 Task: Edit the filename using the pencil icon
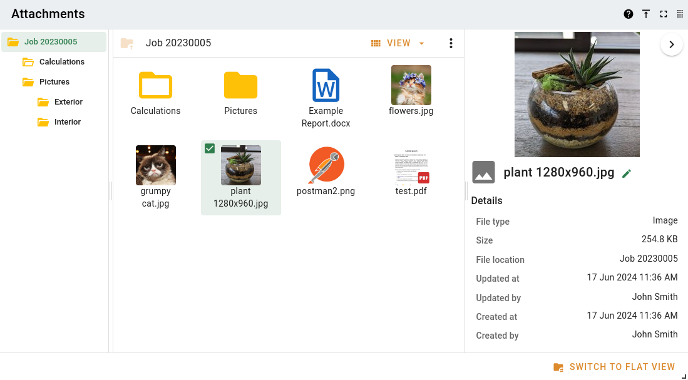pyautogui.click(x=627, y=173)
